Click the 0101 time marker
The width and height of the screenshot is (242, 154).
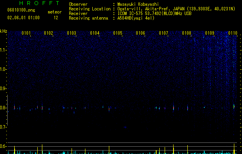pos(26,33)
